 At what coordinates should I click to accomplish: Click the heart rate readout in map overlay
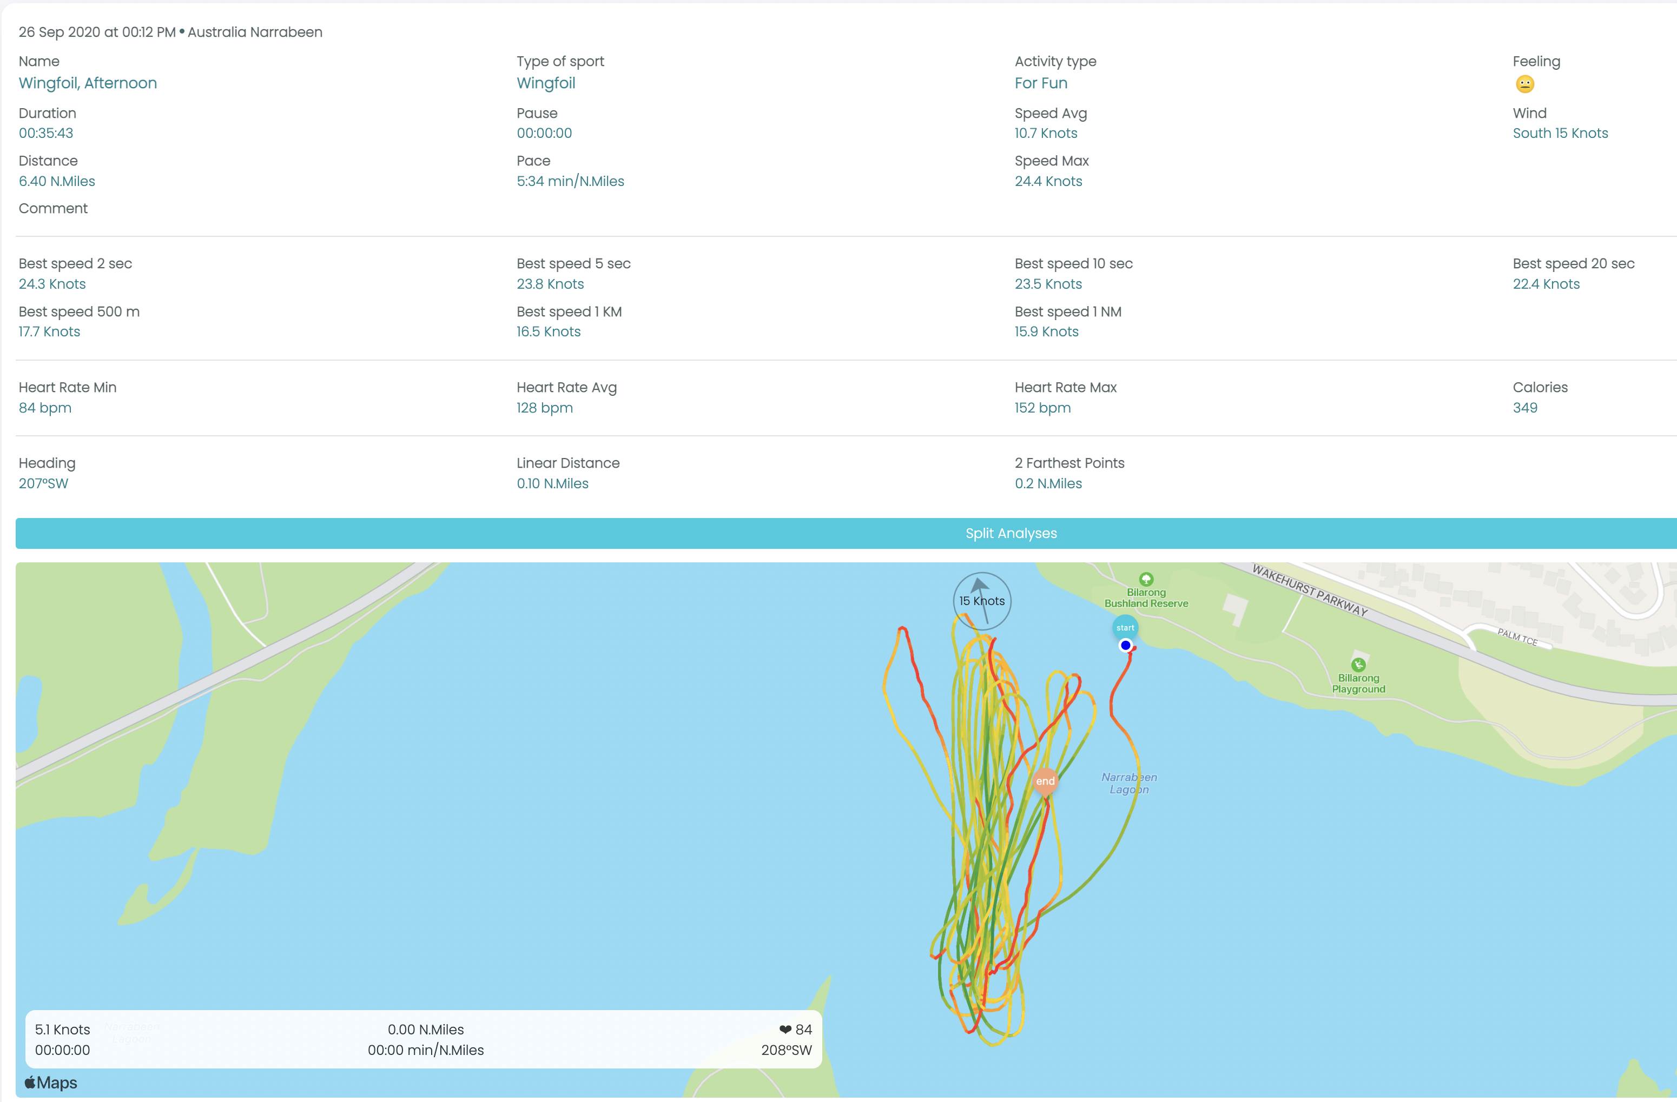[796, 1030]
